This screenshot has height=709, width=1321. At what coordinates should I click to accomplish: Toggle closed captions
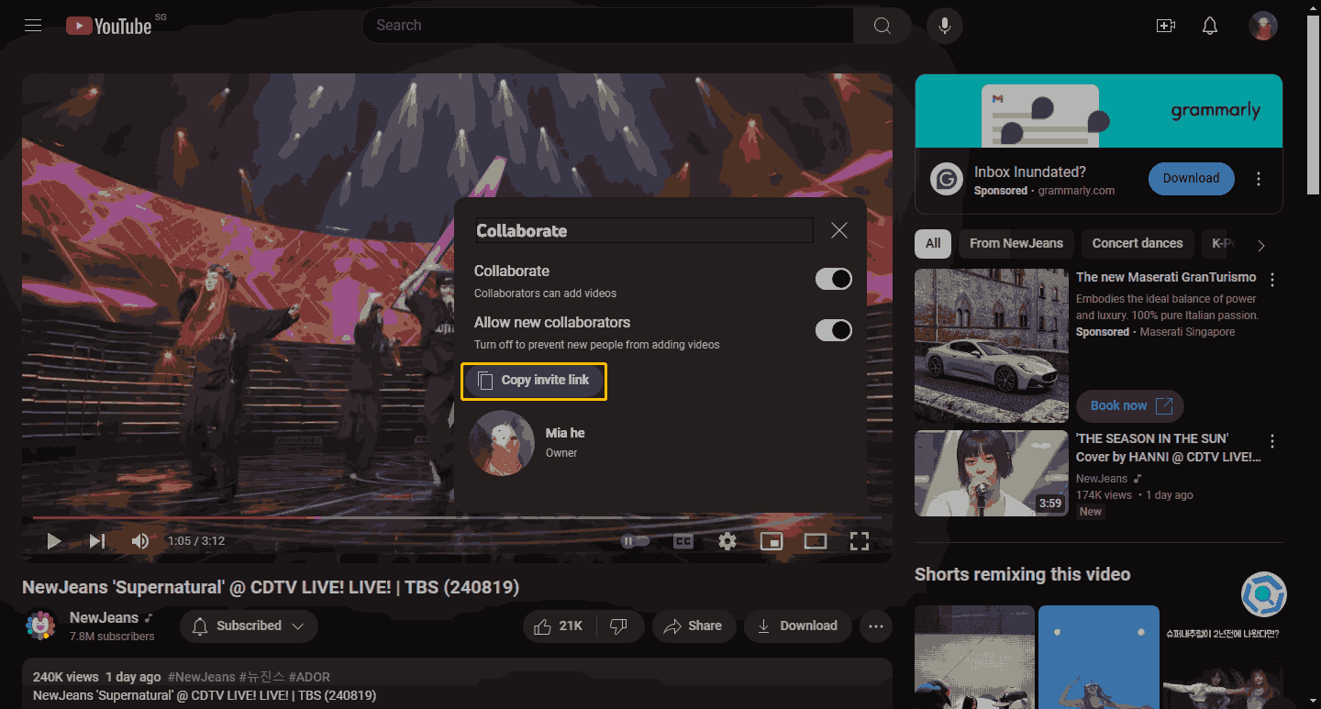click(x=683, y=541)
